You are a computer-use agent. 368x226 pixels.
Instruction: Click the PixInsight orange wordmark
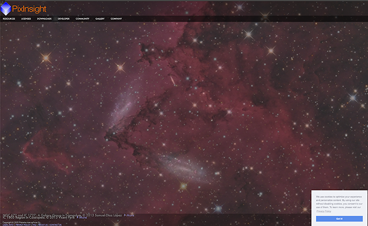[30, 9]
